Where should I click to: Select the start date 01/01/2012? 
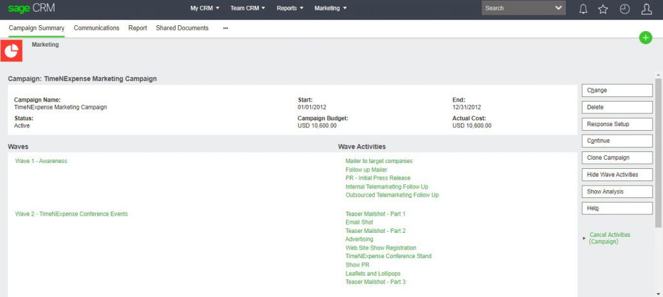pyautogui.click(x=312, y=107)
